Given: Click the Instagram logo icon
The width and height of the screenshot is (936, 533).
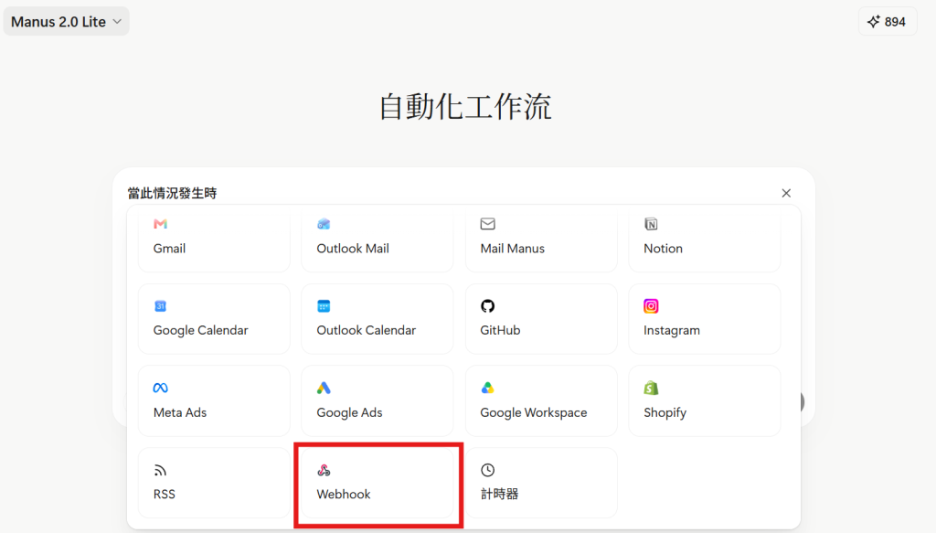Looking at the screenshot, I should [x=651, y=306].
